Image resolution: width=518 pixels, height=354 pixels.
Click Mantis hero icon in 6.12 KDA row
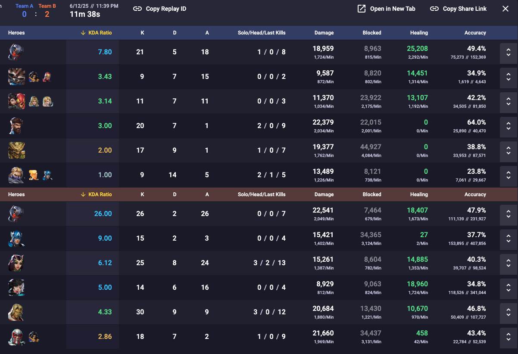[x=16, y=263]
